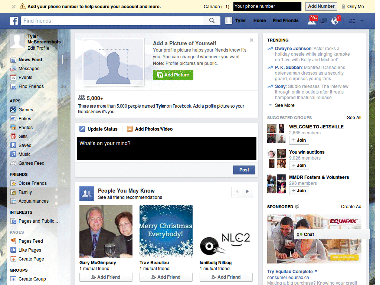Click the What's on your mind box
The height and width of the screenshot is (285, 380).
click(x=167, y=148)
